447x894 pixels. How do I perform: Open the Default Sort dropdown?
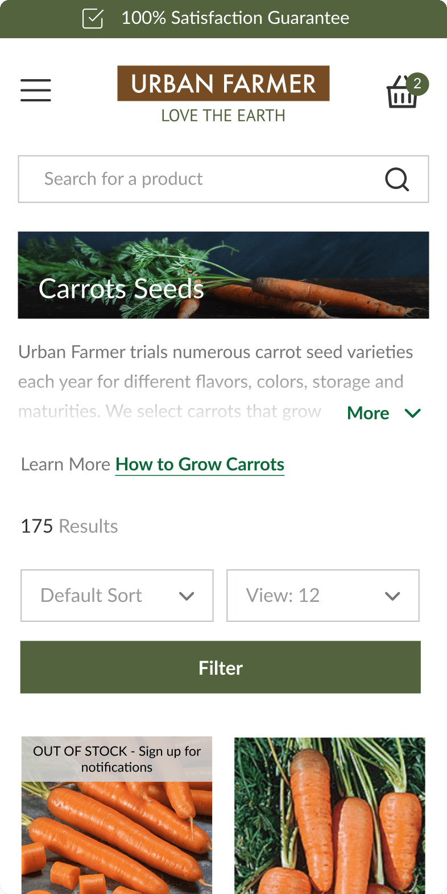117,595
